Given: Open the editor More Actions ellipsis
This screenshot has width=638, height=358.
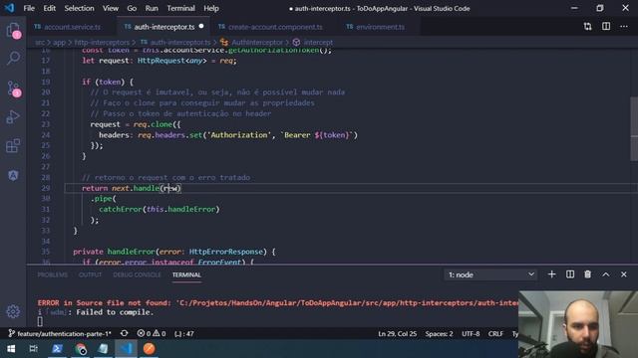Looking at the screenshot, I should [624, 27].
